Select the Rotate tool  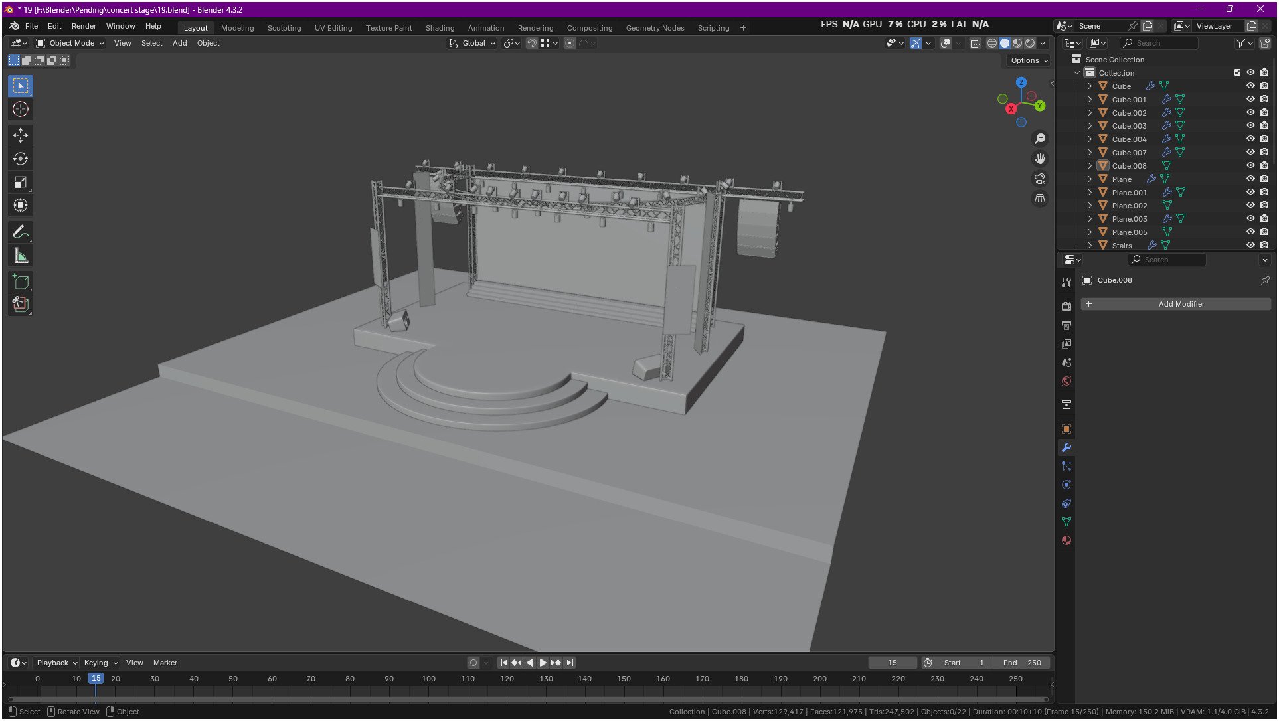pos(21,159)
